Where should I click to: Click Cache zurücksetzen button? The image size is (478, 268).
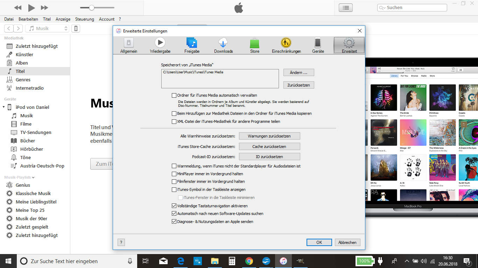pyautogui.click(x=269, y=146)
